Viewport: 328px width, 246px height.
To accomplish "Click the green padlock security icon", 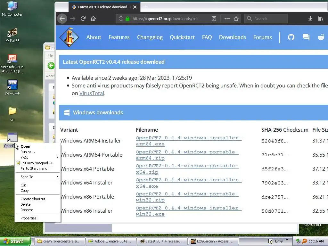I will tap(127, 19).
